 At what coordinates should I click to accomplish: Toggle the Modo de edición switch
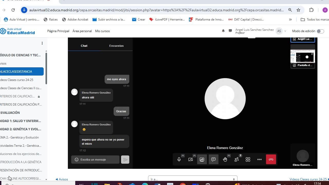pyautogui.click(x=320, y=31)
